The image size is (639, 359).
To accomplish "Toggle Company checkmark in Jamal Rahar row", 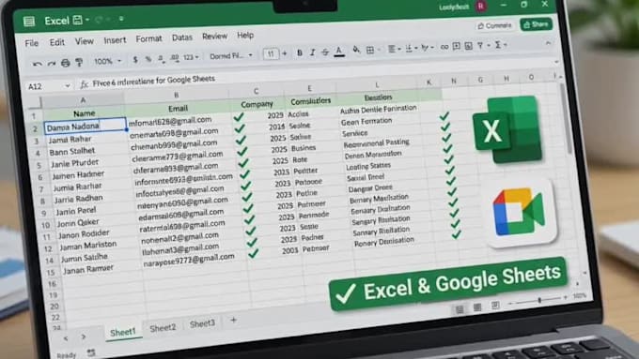I will click(240, 128).
